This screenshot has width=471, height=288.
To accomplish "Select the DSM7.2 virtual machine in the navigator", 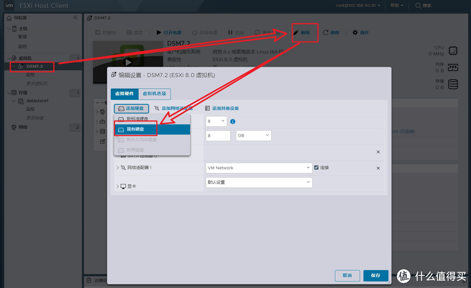I will (x=34, y=66).
